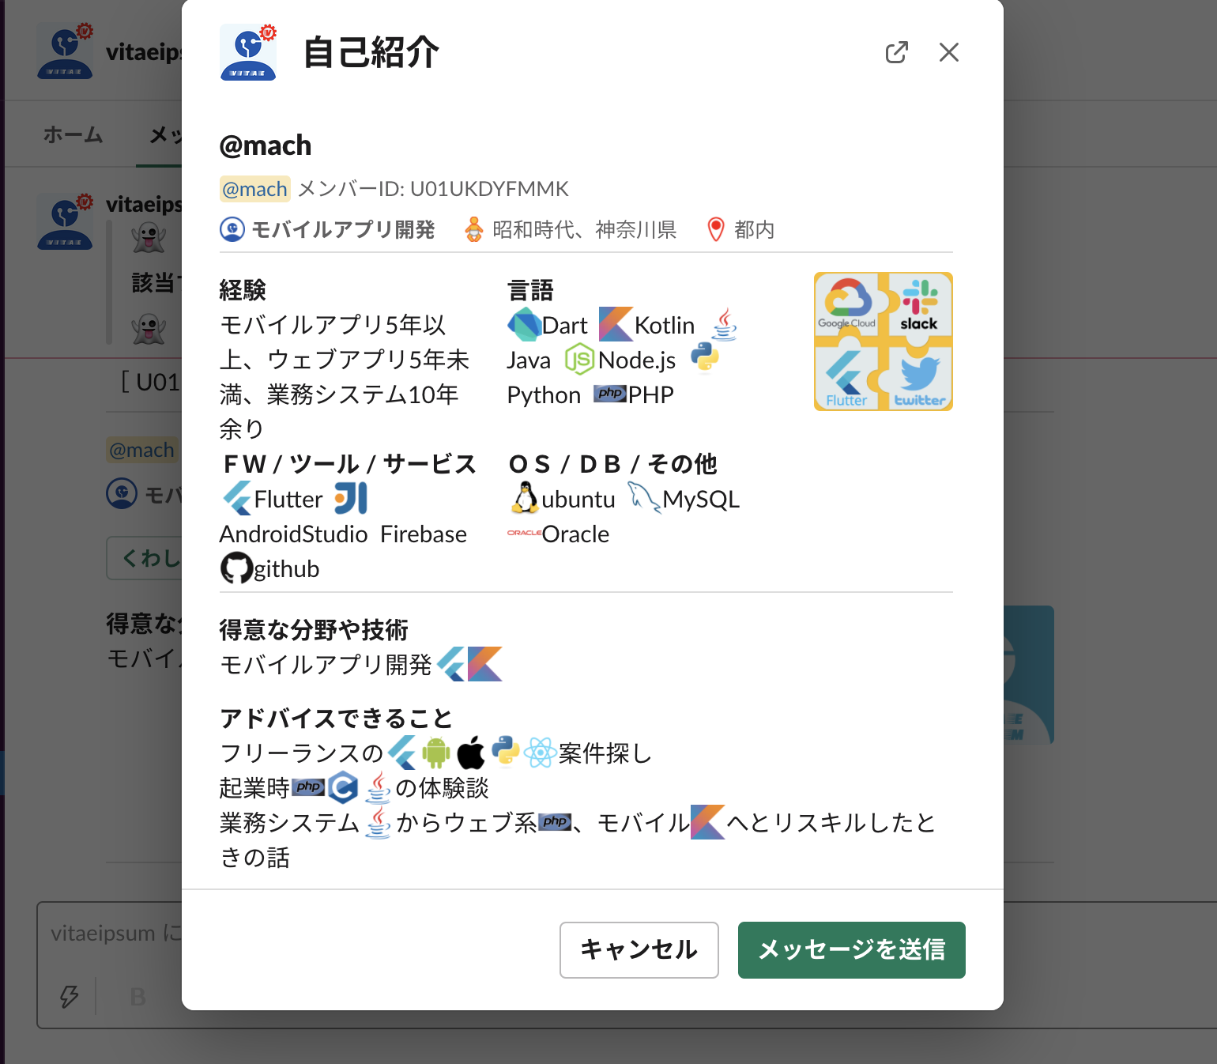Screen dimensions: 1217x1064
Task: Click the Dart language icon
Action: 524,323
